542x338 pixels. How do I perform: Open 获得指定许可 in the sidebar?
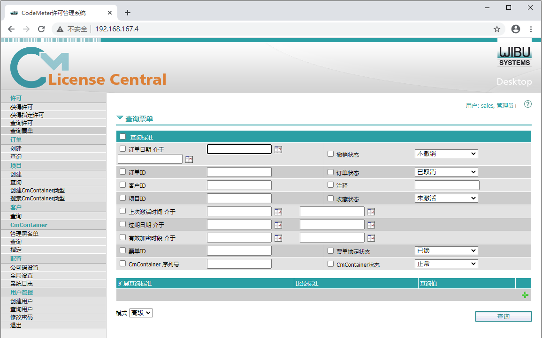27,115
